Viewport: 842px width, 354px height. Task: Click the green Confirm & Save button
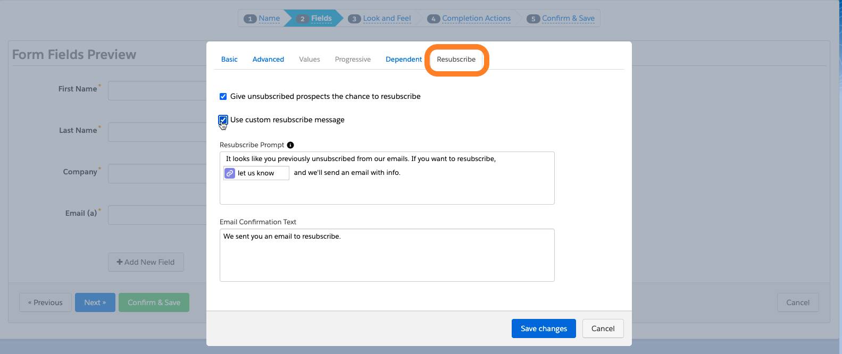[x=154, y=302]
